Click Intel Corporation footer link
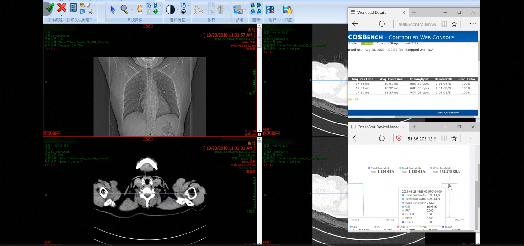The width and height of the screenshot is (524, 246). [x=448, y=113]
